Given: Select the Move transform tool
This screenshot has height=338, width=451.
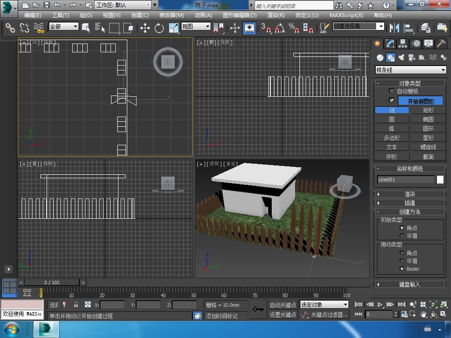Looking at the screenshot, I should [x=145, y=28].
